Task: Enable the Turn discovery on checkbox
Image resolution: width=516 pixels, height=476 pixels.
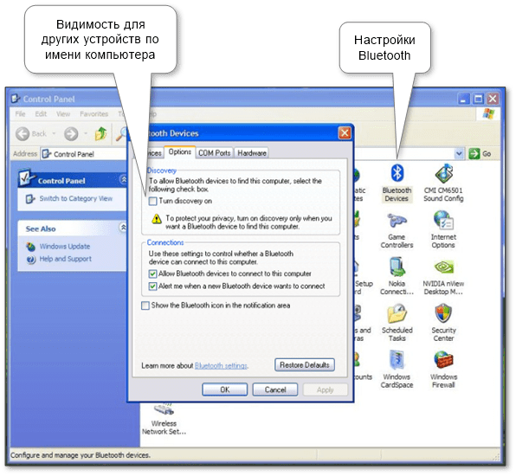Action: click(152, 201)
